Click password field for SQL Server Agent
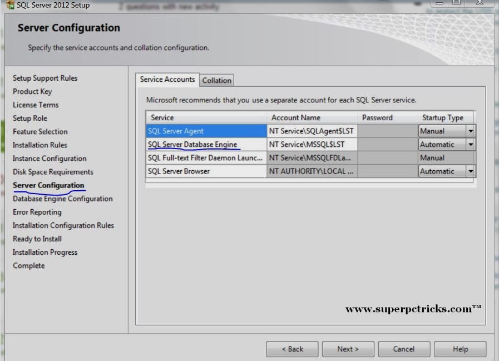Viewport: 499px width, 361px height. pyautogui.click(x=388, y=131)
